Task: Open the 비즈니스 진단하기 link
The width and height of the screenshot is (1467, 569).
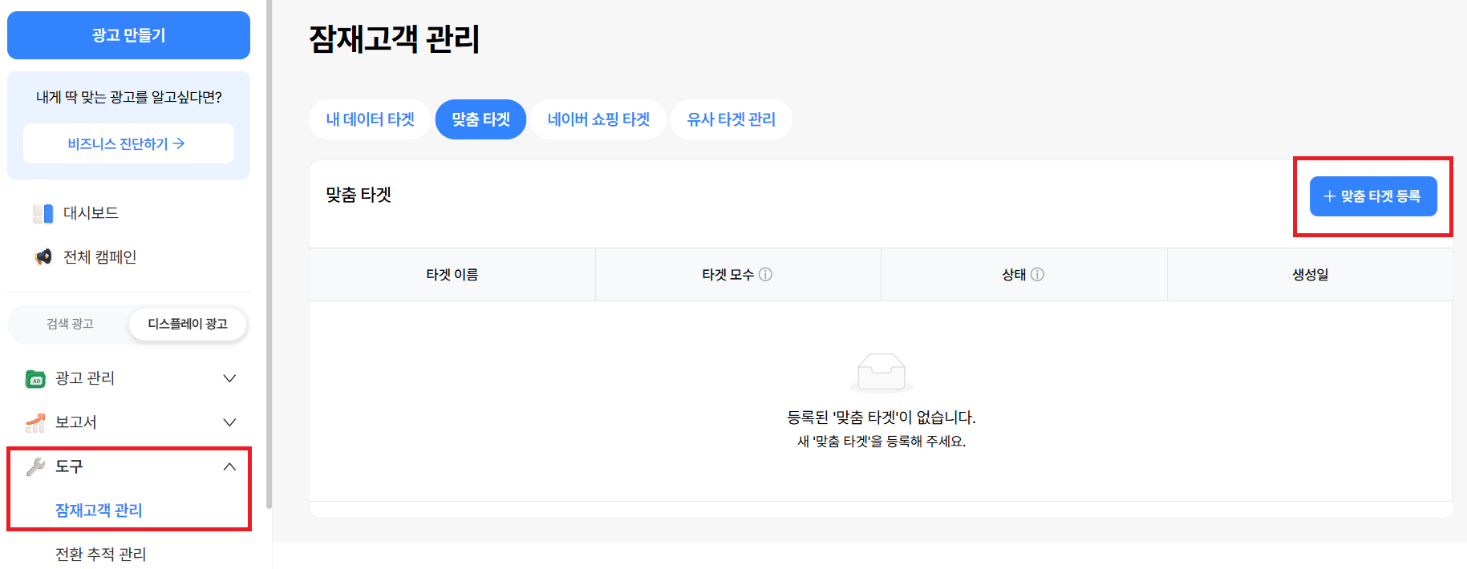Action: (128, 143)
